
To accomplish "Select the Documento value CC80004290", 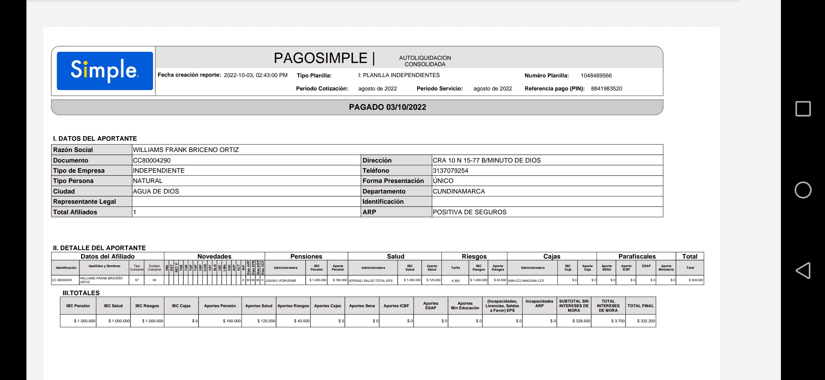I will coord(152,160).
